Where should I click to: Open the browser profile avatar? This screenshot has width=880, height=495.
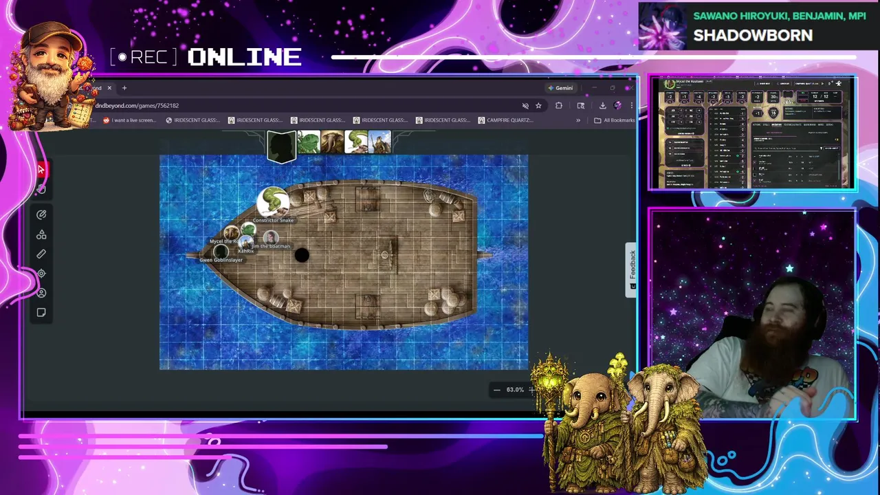click(617, 106)
